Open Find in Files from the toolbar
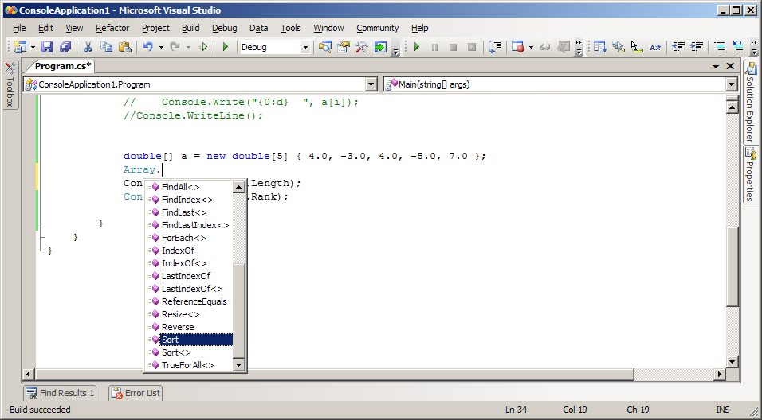The width and height of the screenshot is (762, 420). (325, 48)
